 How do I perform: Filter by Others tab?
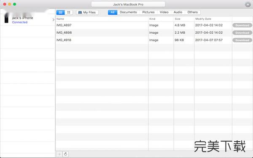coord(193,12)
